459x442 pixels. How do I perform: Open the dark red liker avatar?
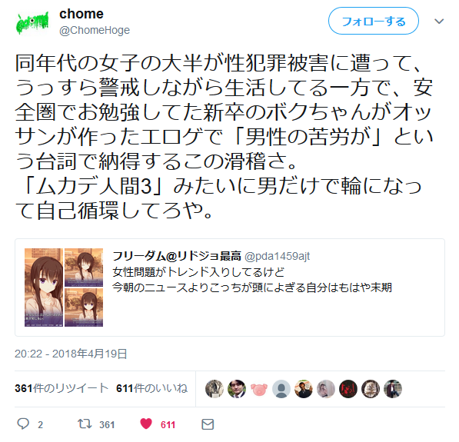[x=348, y=389]
